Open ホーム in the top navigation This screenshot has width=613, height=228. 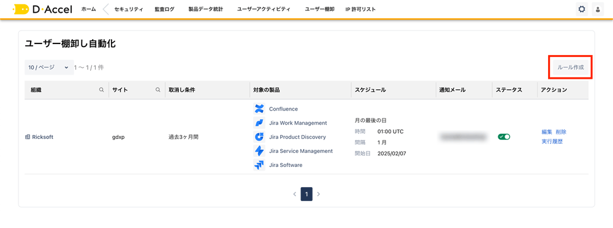88,9
